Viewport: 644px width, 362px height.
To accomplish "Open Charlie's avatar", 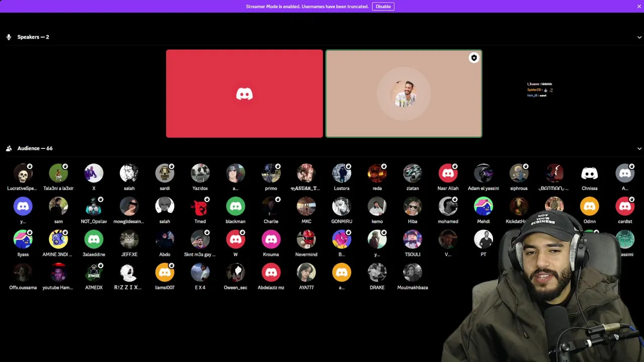I will tap(271, 207).
